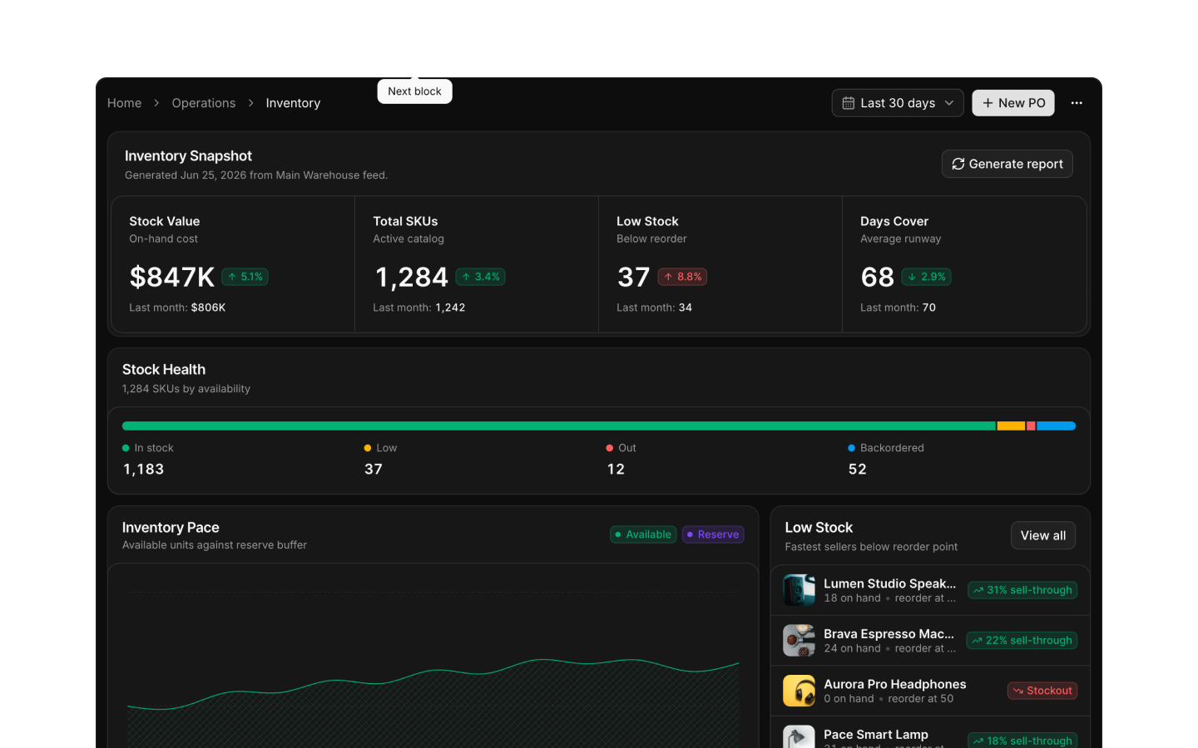Expand the Last 30 days dropdown
1198x748 pixels.
(x=898, y=103)
